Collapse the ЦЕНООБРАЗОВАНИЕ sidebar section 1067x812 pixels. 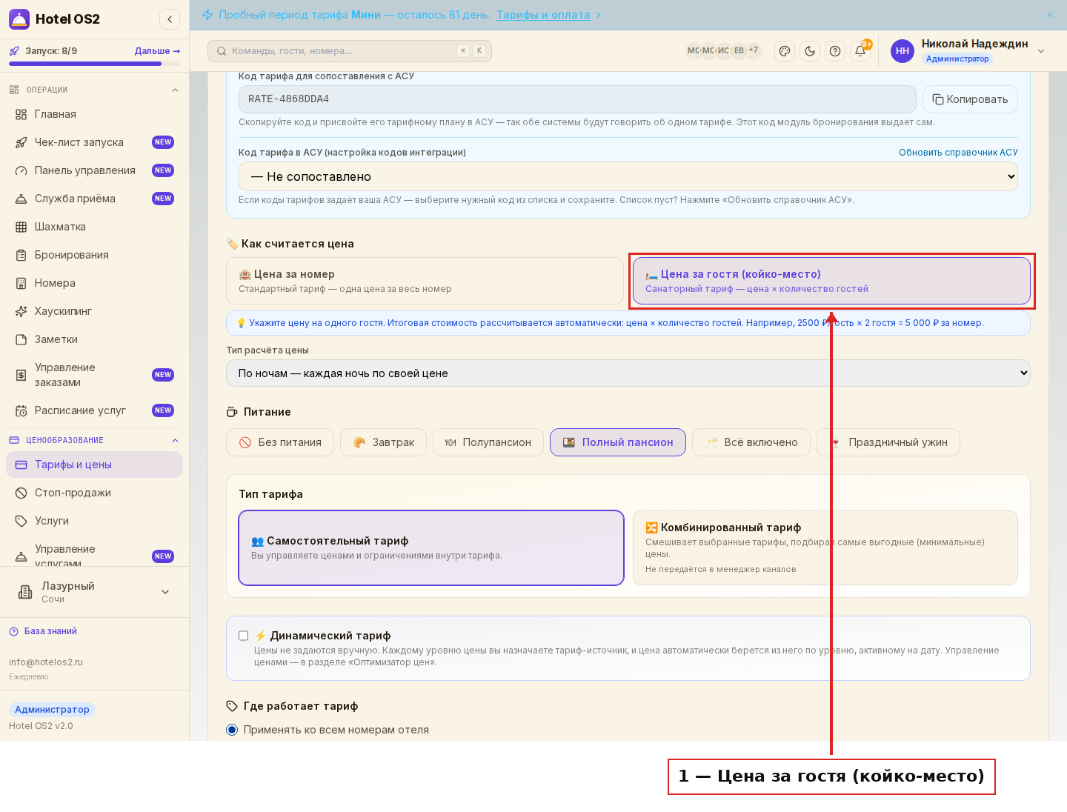click(x=175, y=440)
